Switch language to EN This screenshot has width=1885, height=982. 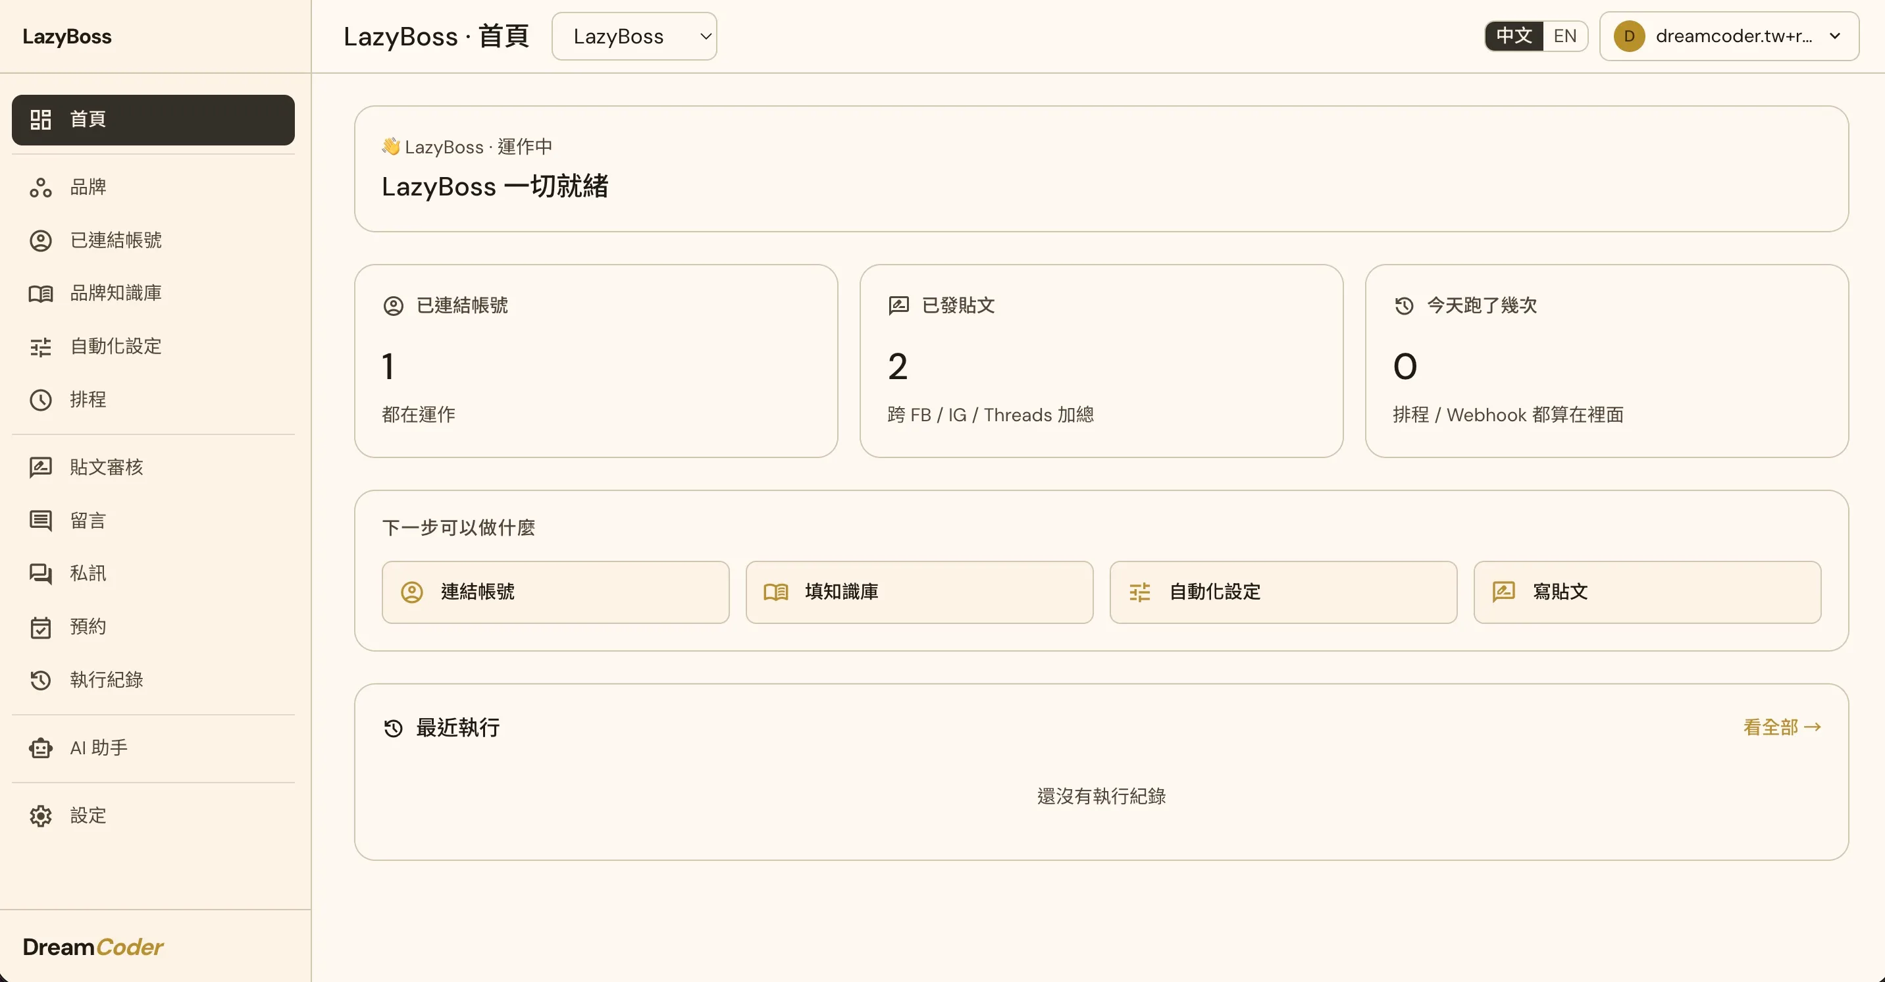pyautogui.click(x=1564, y=36)
